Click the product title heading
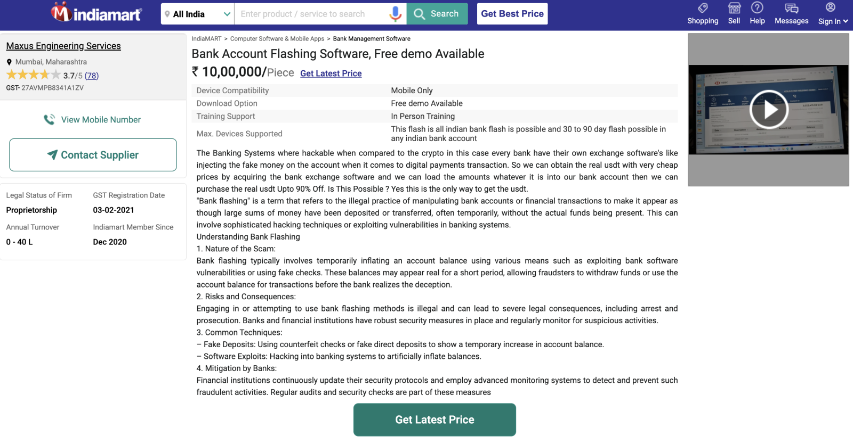 (338, 54)
